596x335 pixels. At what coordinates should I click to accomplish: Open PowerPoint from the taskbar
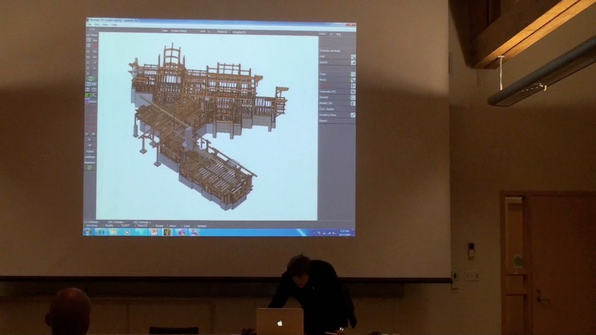(154, 232)
